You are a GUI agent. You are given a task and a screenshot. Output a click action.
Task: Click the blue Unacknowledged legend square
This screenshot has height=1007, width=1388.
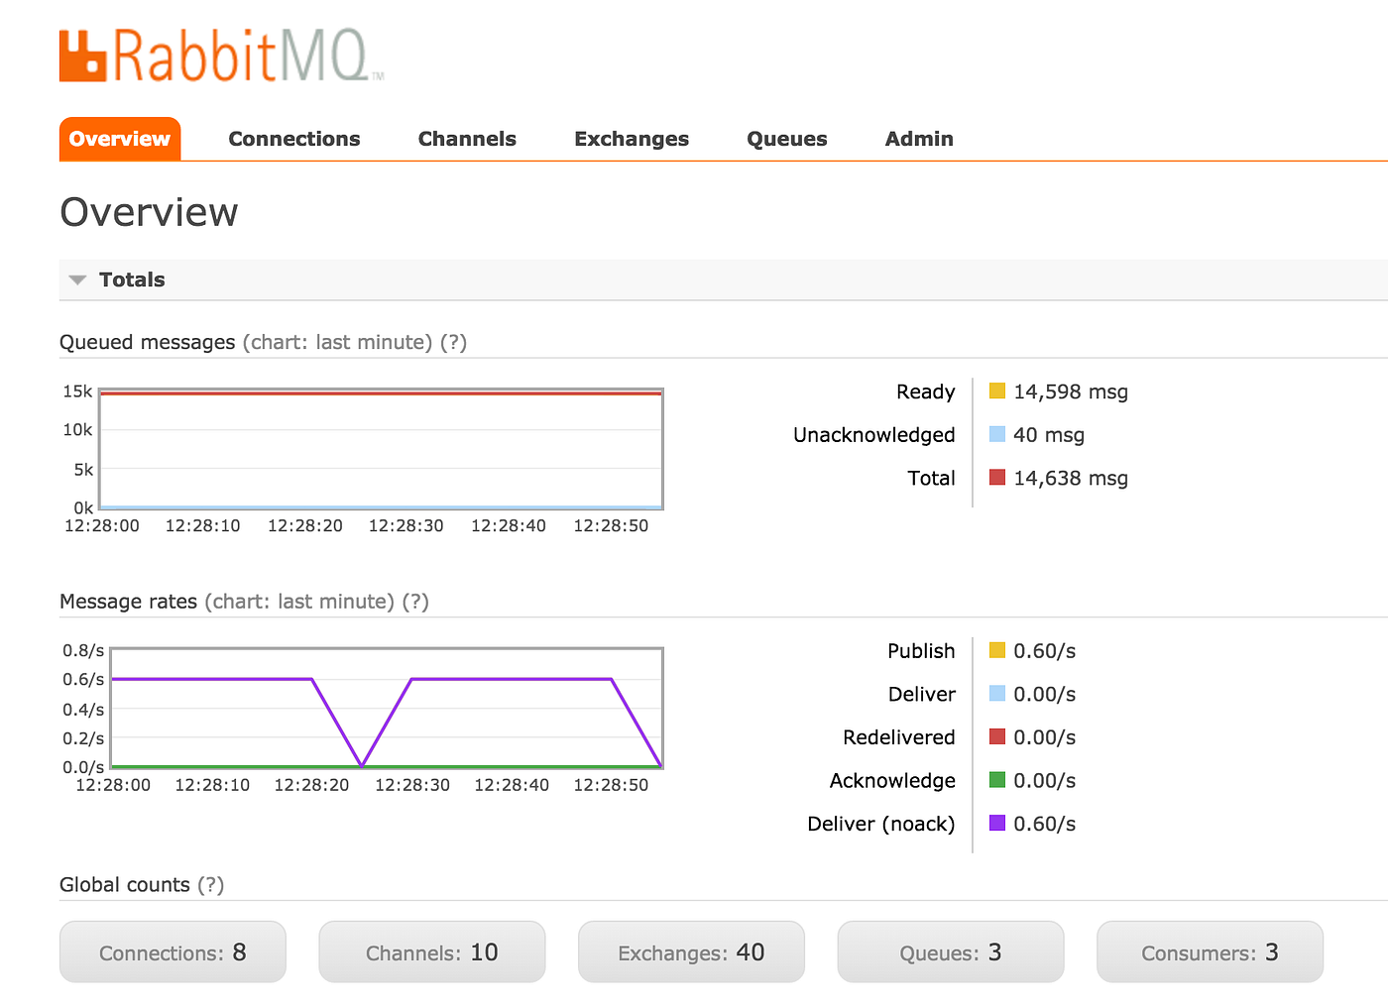995,434
